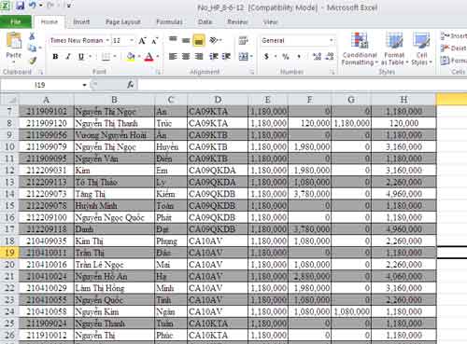467x344 pixels.
Task: Click the Decrease Indent icon
Action: [214, 57]
